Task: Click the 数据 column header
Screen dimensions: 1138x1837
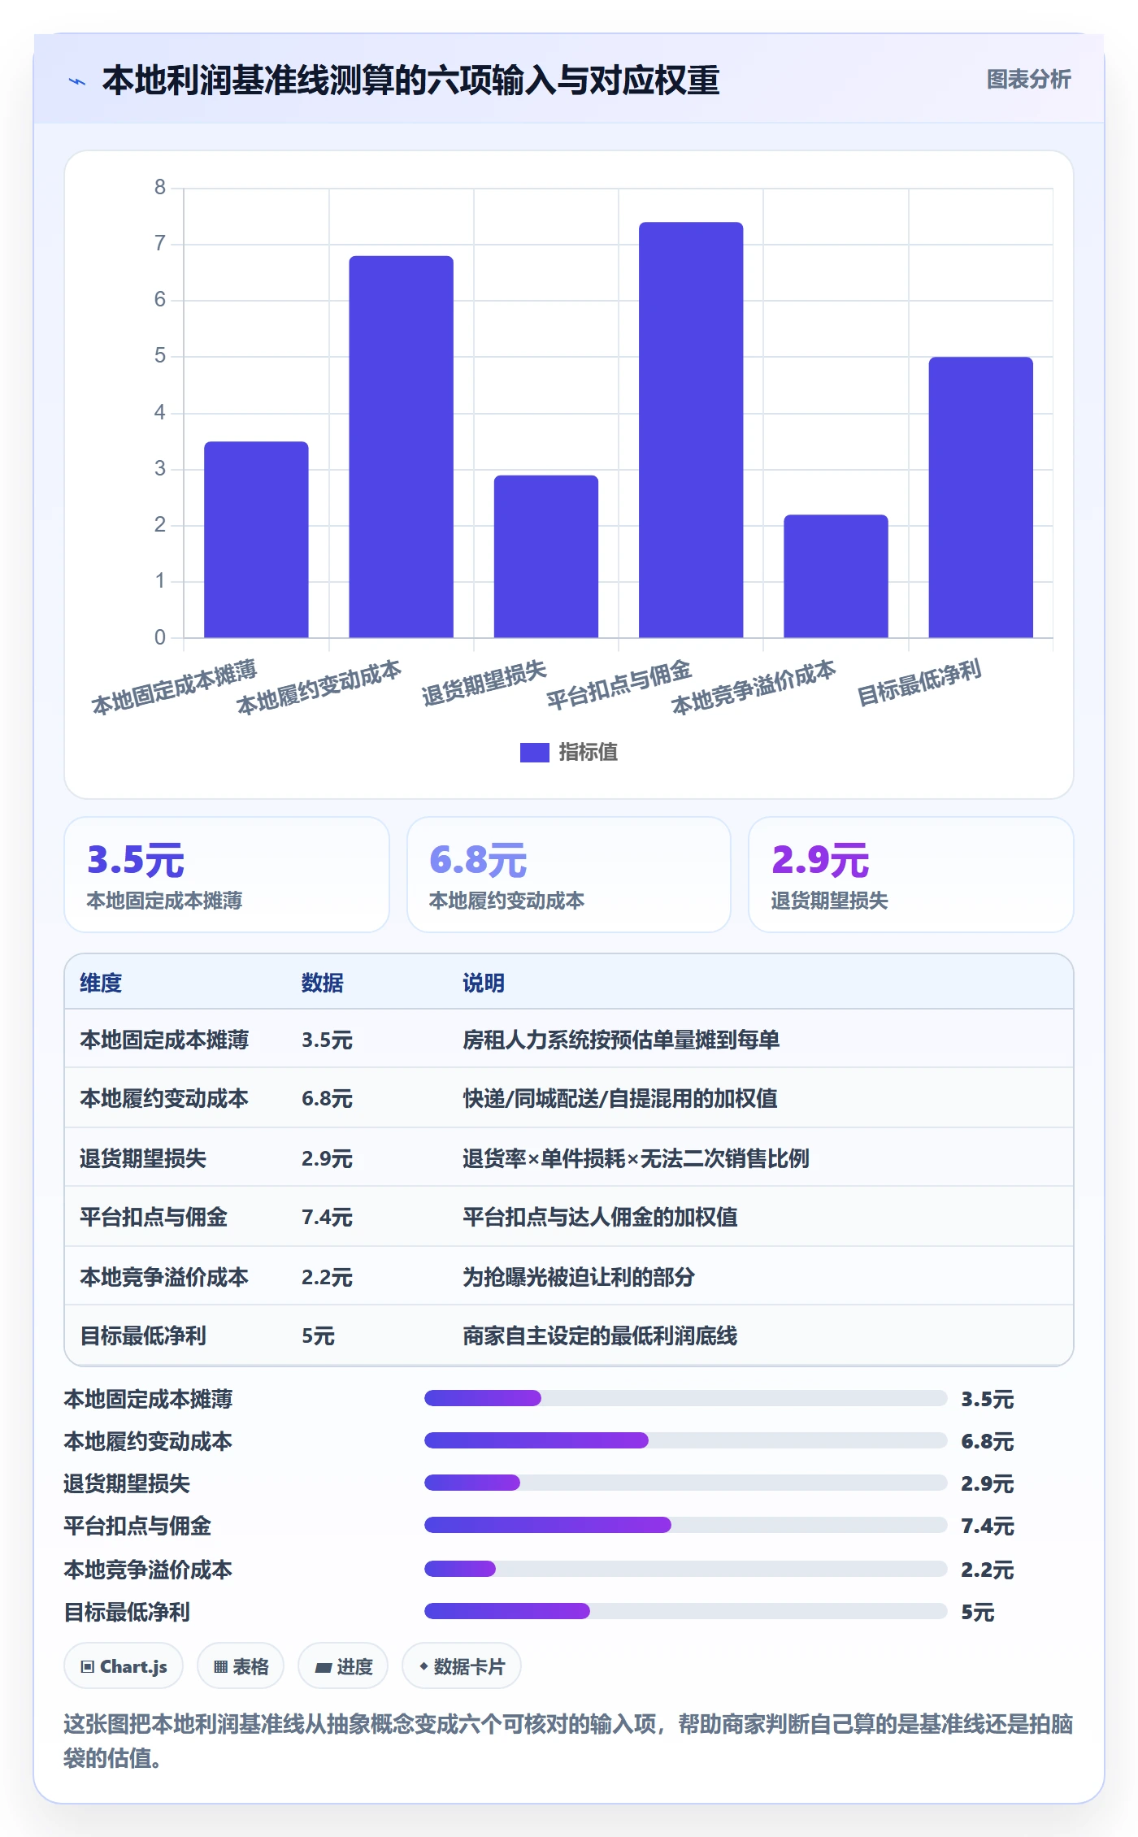Action: (x=323, y=983)
